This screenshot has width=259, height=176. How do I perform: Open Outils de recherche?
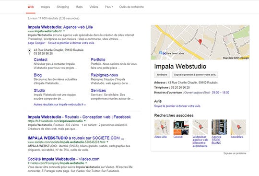coord(131,7)
